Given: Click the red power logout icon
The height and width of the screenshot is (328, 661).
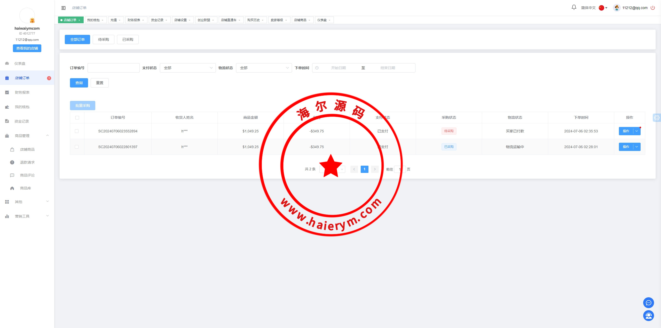Looking at the screenshot, I should (x=653, y=8).
